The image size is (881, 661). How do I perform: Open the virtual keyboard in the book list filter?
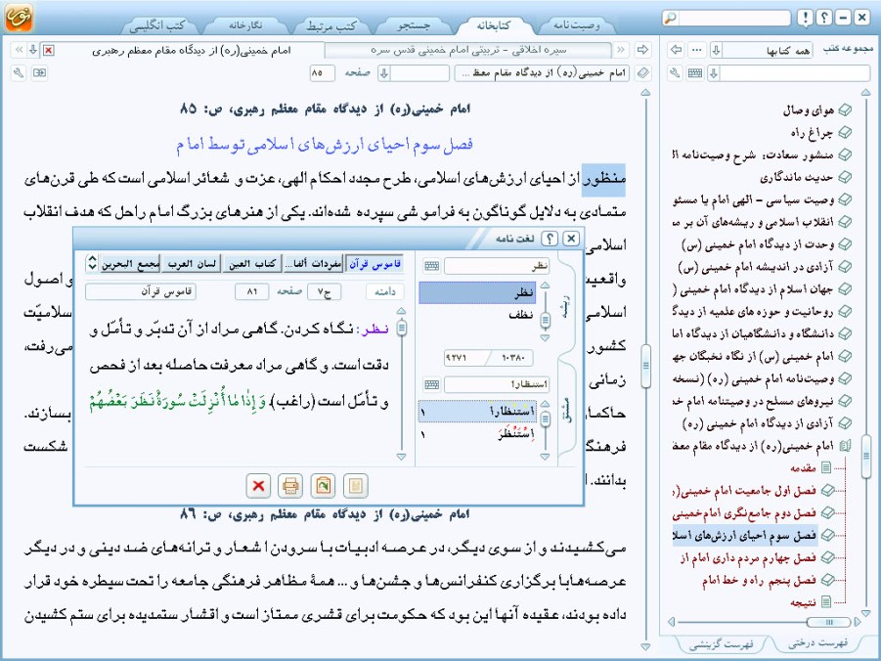pyautogui.click(x=695, y=73)
